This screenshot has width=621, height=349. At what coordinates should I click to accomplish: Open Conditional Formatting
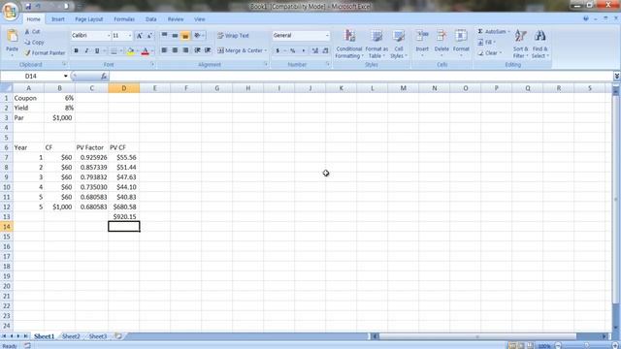(348, 44)
